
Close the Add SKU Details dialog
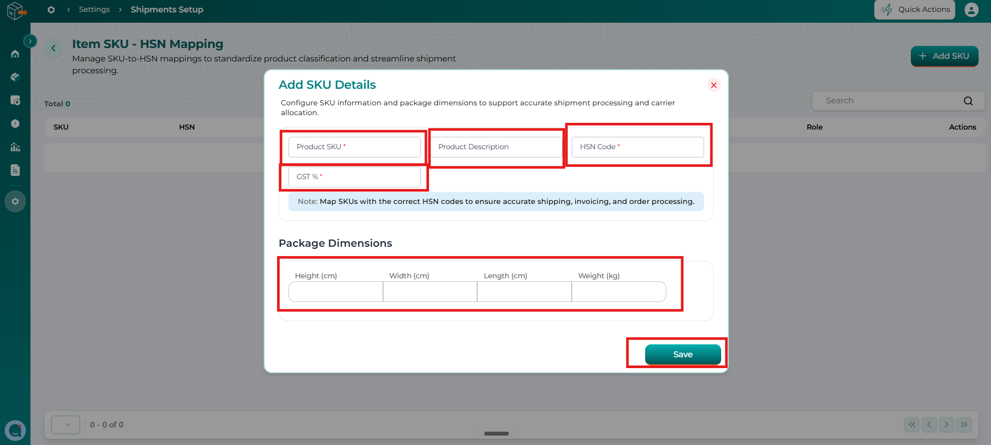(714, 85)
